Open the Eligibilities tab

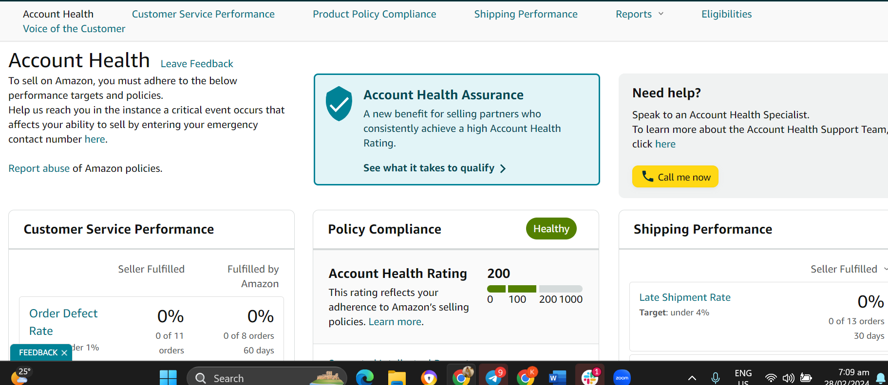click(727, 14)
